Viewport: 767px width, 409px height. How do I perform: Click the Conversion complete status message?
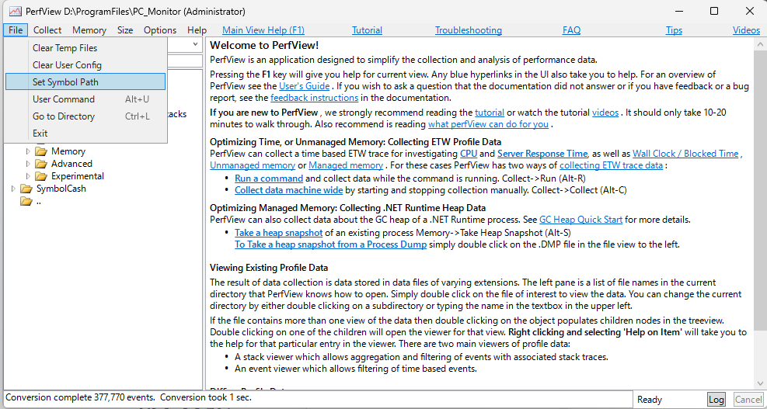click(x=129, y=398)
